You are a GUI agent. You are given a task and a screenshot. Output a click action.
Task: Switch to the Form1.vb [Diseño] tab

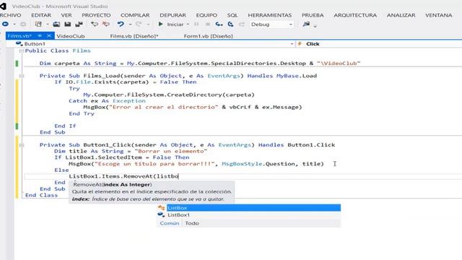(x=208, y=36)
